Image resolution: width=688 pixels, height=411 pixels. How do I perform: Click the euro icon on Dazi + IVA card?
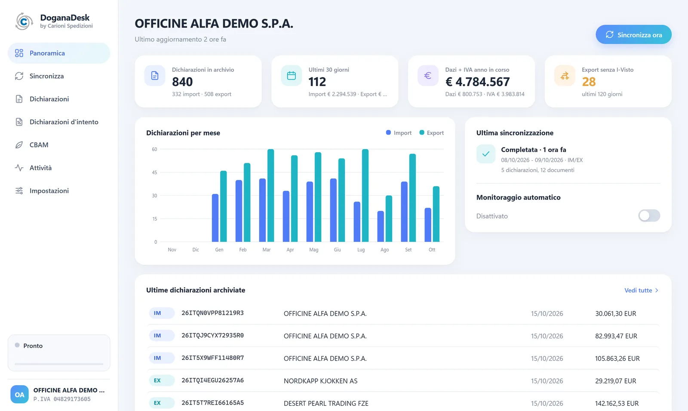[428, 76]
